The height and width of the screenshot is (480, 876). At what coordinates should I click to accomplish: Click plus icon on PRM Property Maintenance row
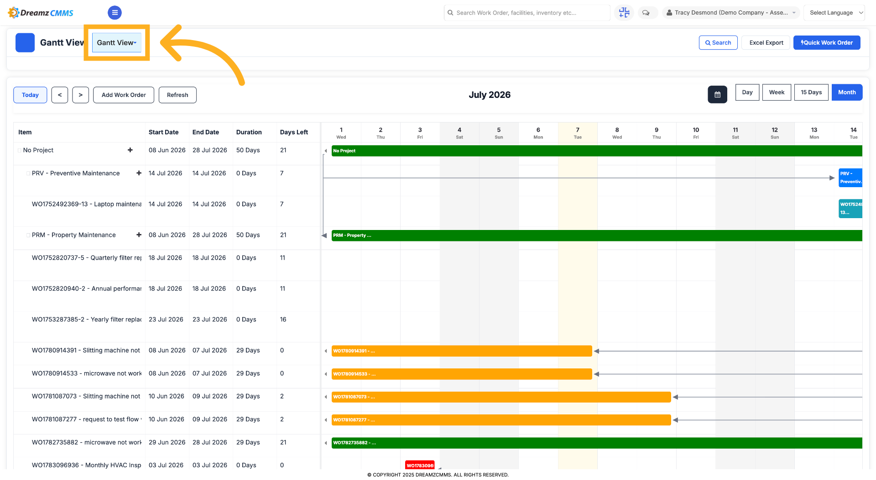click(139, 235)
